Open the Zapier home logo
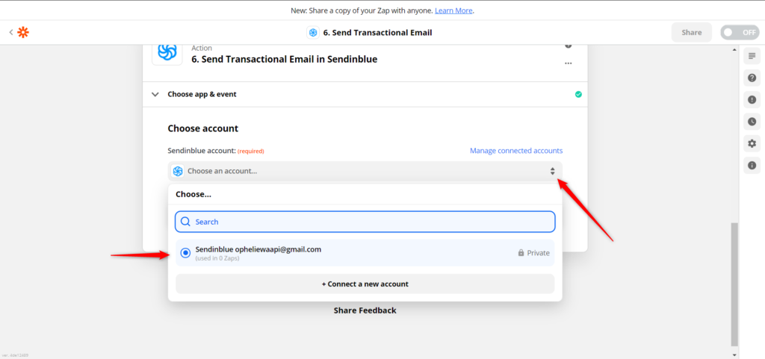Viewport: 765px width, 359px height. [23, 33]
